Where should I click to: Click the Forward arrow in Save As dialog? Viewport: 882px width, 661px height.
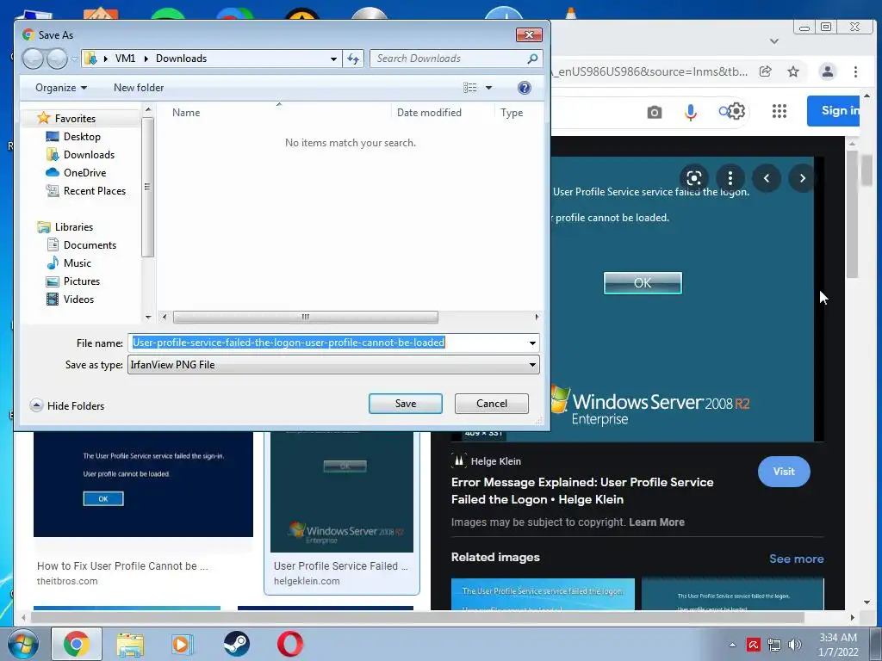(x=57, y=59)
